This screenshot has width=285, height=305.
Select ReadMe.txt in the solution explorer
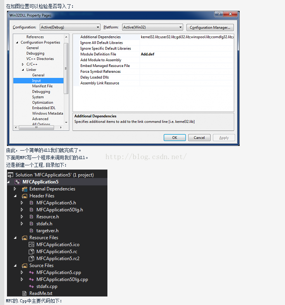pyautogui.click(x=41, y=293)
